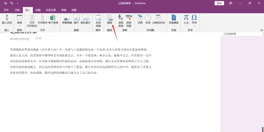This screenshot has width=264, height=132.
Task: Open the 视图 tab
Action: (74, 10)
